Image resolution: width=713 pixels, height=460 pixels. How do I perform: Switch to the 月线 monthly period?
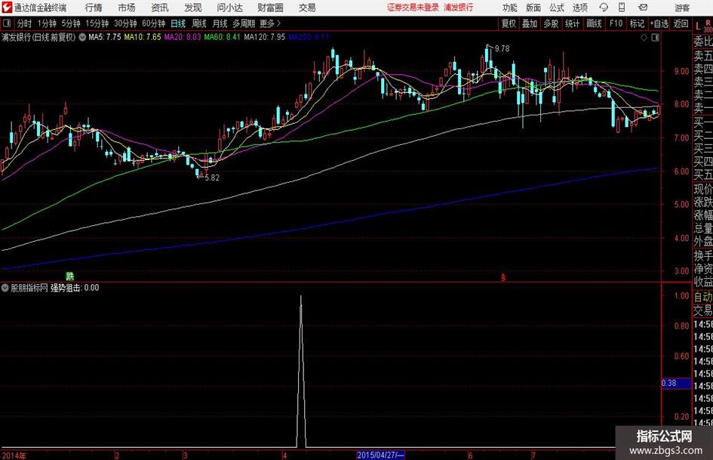[220, 23]
